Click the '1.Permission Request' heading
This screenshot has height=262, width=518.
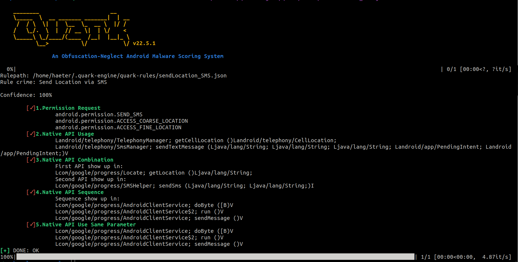tap(68, 108)
